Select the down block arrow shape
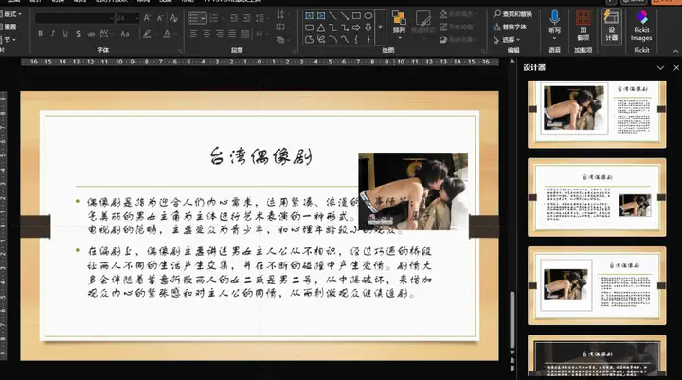The width and height of the screenshot is (682, 380). pyautogui.click(x=368, y=27)
